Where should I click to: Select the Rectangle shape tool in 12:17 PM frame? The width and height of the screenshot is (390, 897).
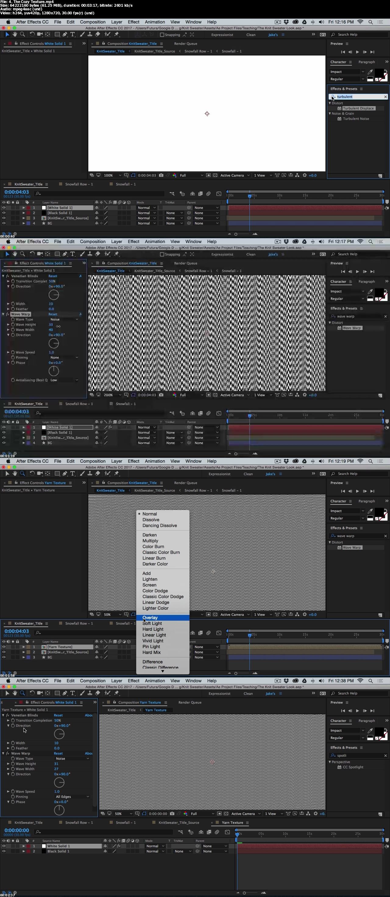[57, 254]
